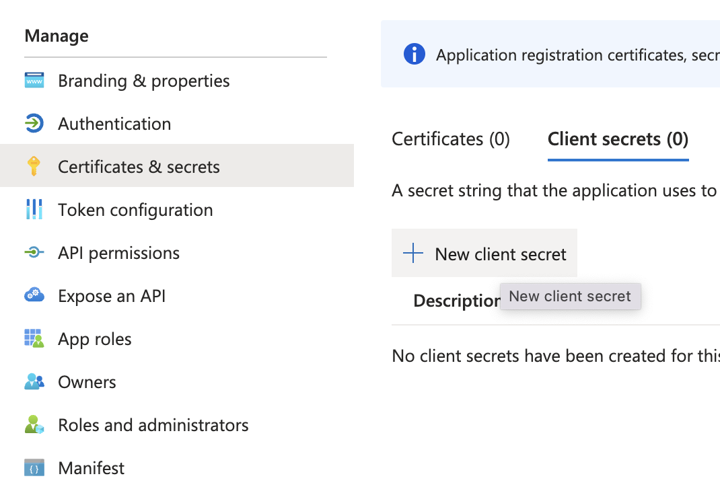Viewport: 720px width, 495px height.
Task: Click the App roles grid icon
Action: [x=34, y=338]
